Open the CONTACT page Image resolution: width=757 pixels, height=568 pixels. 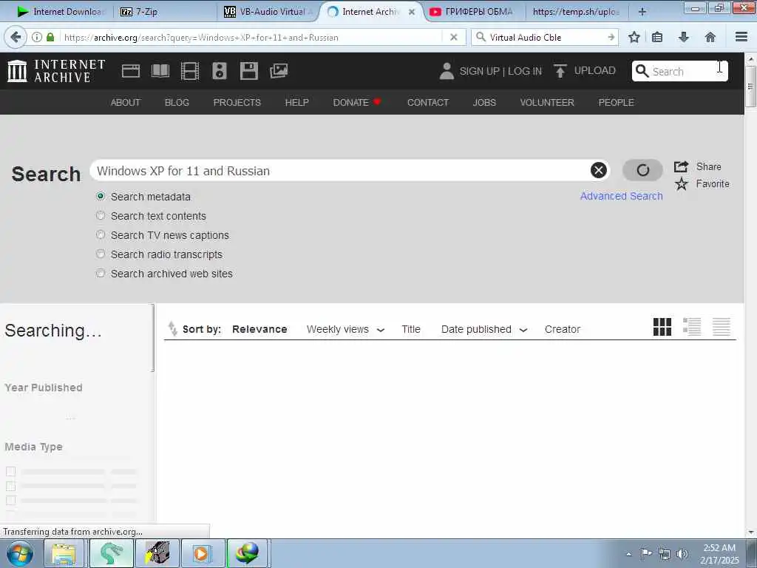click(428, 102)
